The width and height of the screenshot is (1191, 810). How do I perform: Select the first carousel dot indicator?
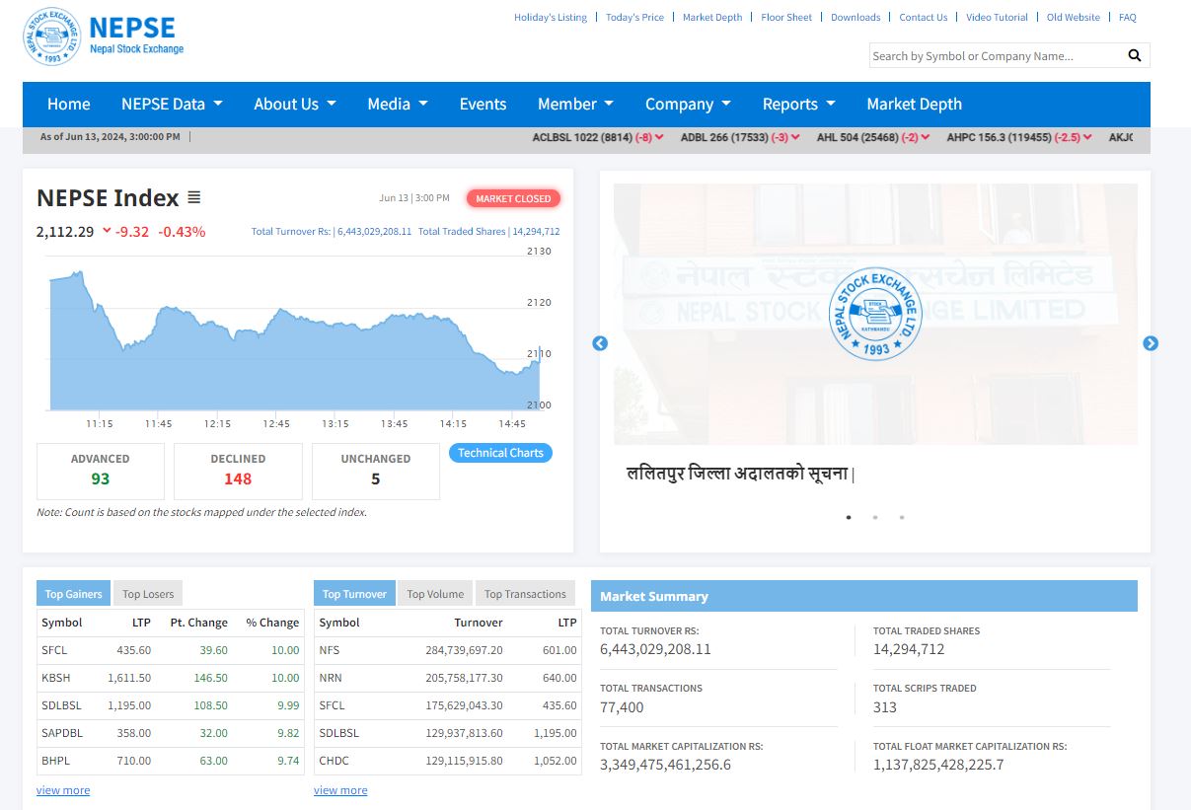click(x=849, y=517)
